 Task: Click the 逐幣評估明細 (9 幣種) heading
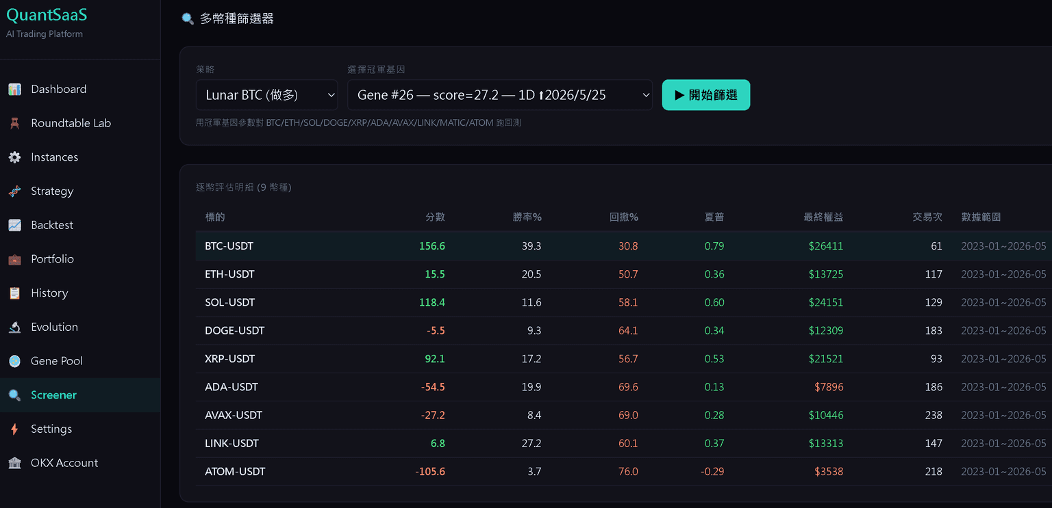[x=244, y=187]
